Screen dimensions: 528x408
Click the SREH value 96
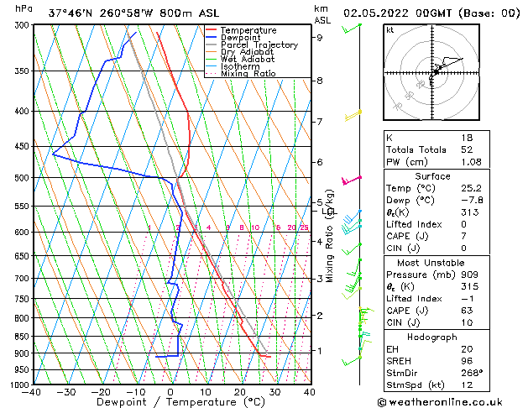(467, 361)
